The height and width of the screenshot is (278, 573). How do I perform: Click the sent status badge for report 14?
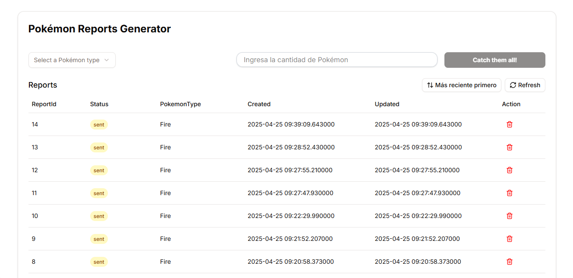[99, 124]
